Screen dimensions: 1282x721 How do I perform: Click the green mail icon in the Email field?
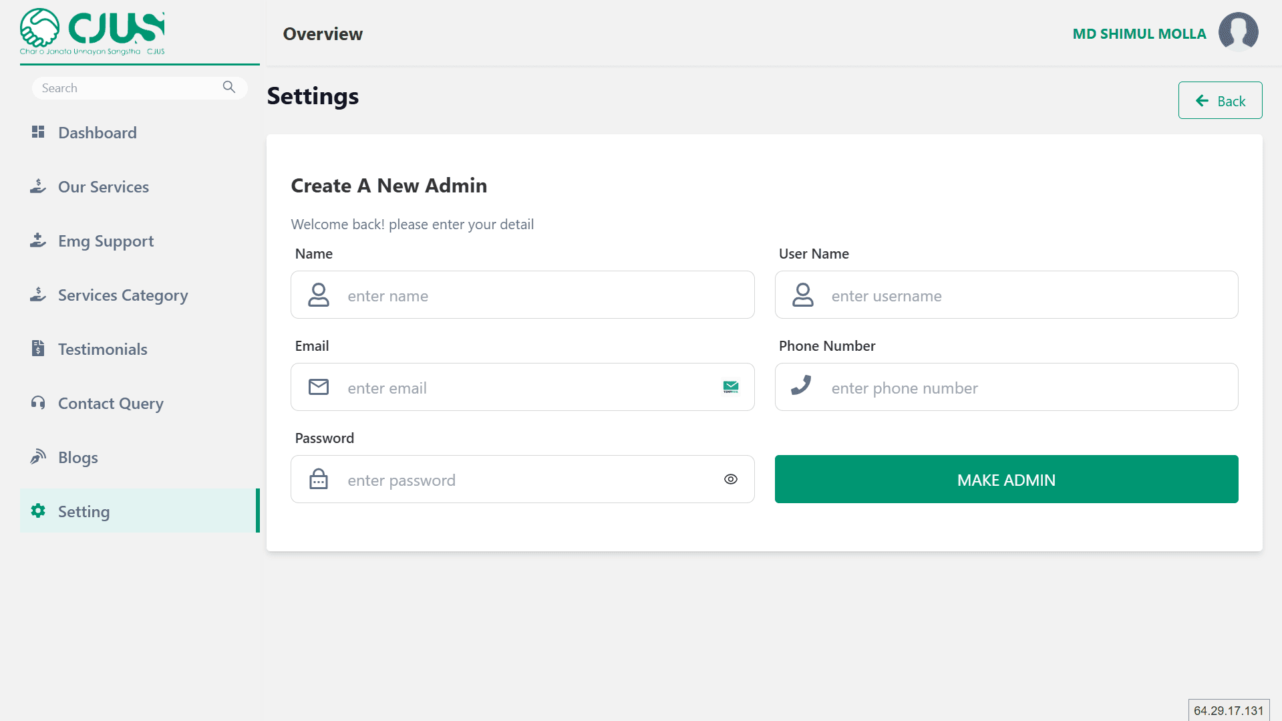731,387
